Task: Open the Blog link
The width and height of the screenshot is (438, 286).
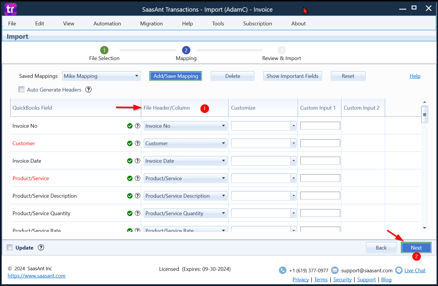Action: click(x=386, y=280)
